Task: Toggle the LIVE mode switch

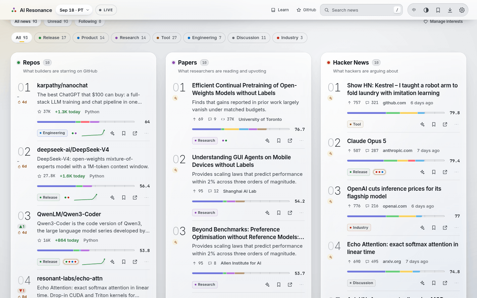Action: (x=106, y=10)
